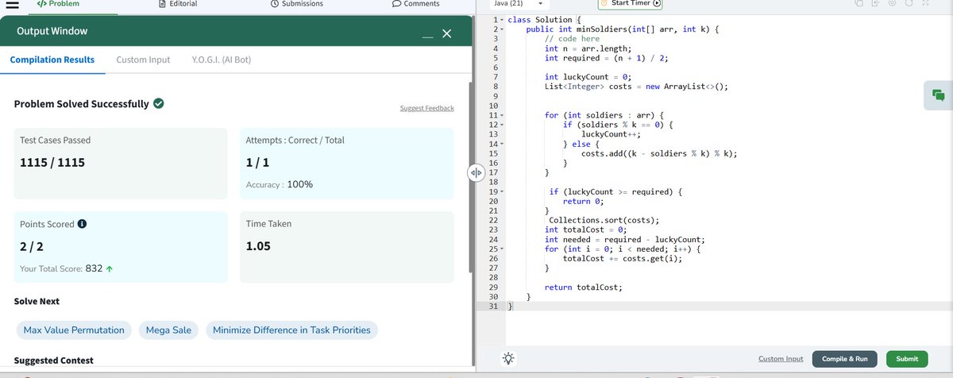This screenshot has height=378, width=953.
Task: Click the Compile & Run button
Action: [845, 359]
